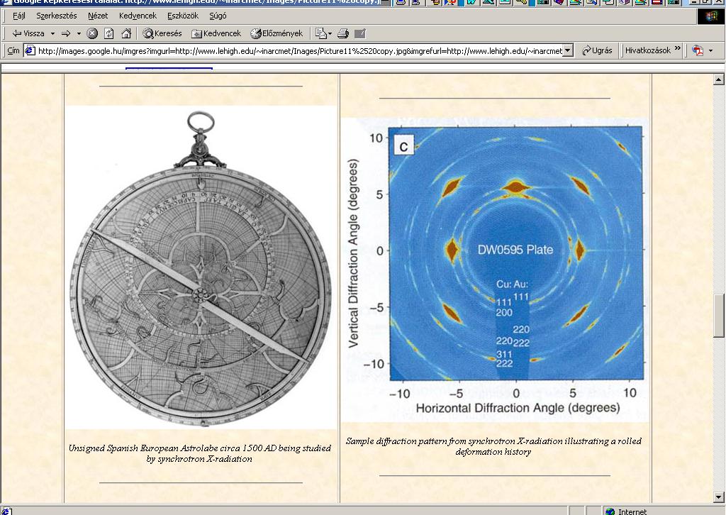Open the Súgó help menu

point(218,16)
